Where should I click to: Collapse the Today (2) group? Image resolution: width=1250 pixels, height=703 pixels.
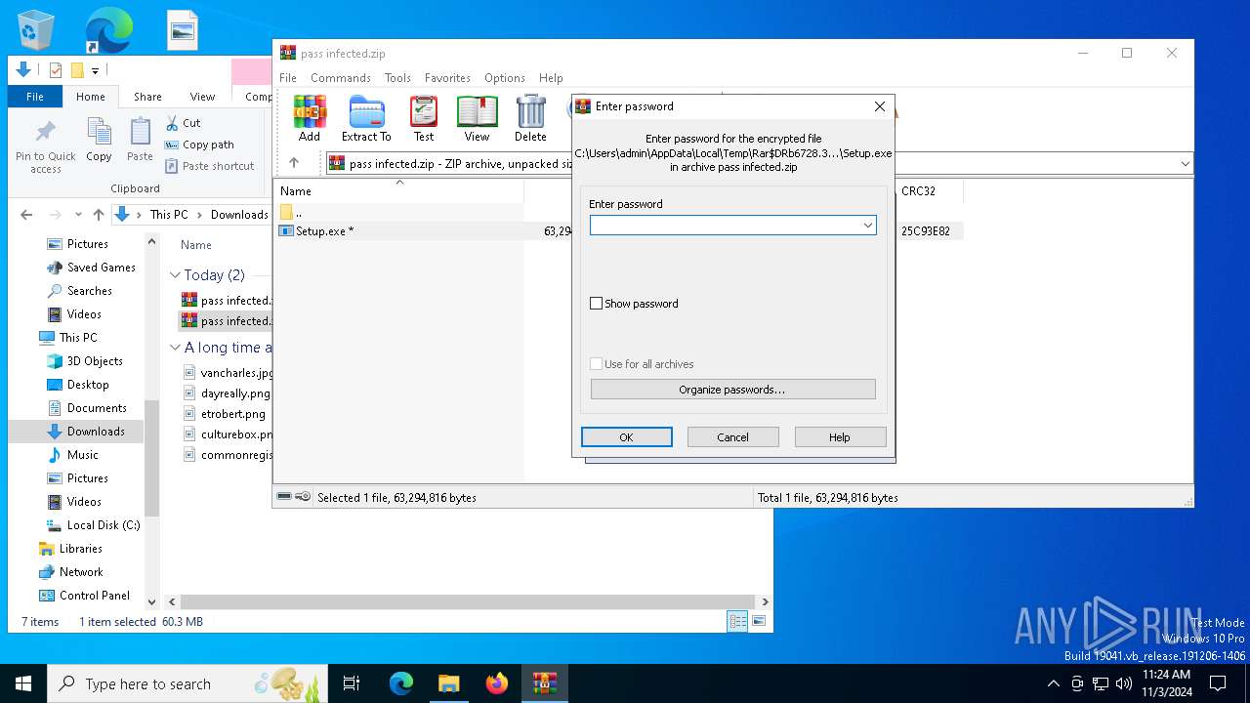click(x=176, y=275)
